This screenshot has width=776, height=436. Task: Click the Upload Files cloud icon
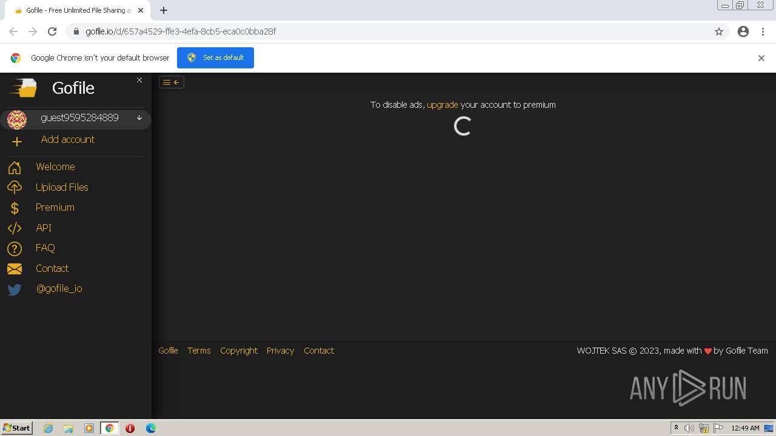tap(15, 188)
